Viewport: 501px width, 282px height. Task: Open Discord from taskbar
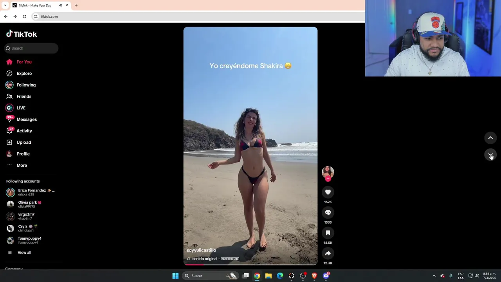point(326,276)
